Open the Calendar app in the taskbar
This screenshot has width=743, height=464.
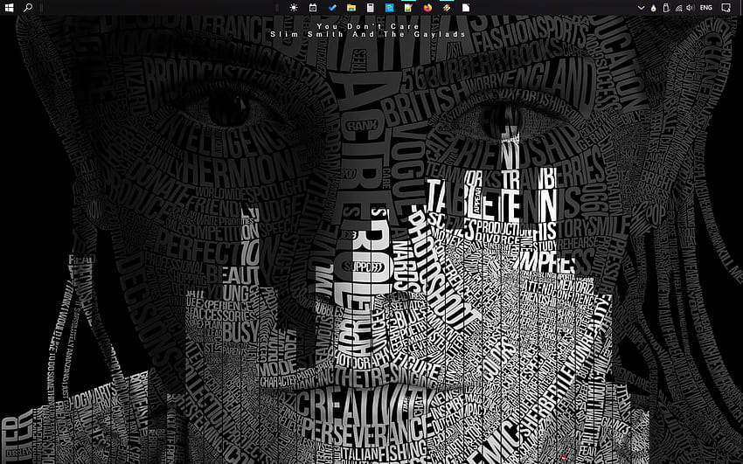(313, 8)
